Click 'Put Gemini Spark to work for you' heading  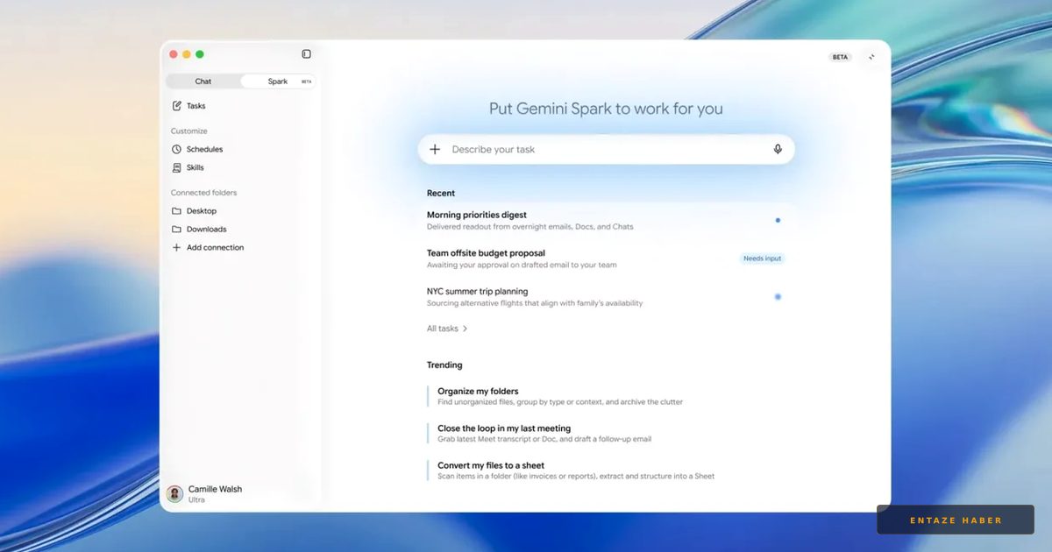[x=606, y=109]
